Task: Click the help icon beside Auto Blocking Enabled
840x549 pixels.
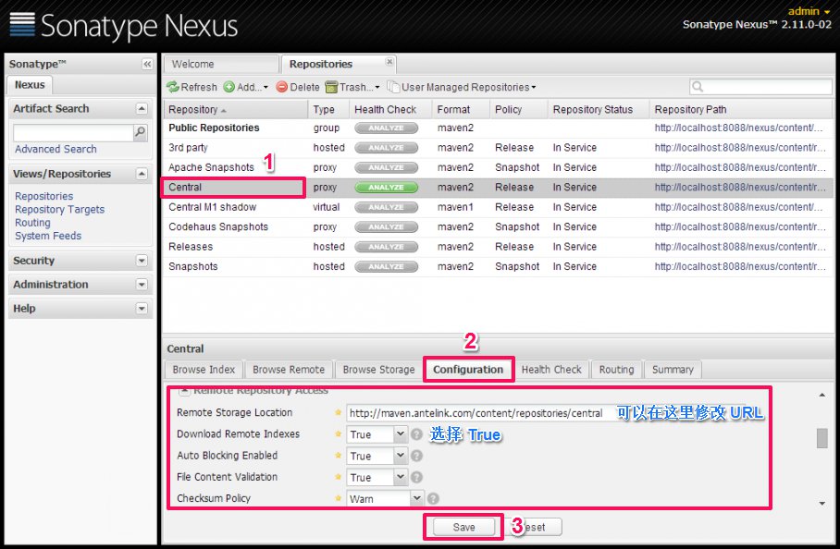Action: [x=417, y=456]
